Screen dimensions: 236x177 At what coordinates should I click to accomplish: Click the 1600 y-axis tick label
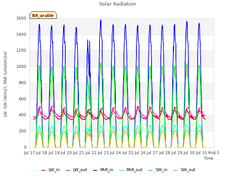21,18
